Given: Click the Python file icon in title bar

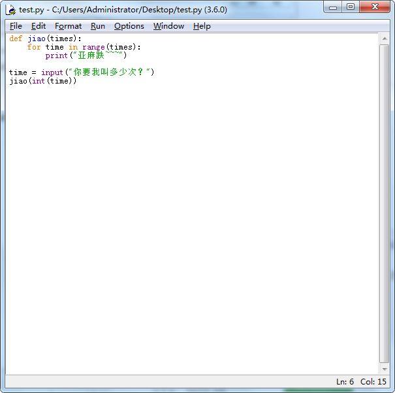Looking at the screenshot, I should 11,10.
